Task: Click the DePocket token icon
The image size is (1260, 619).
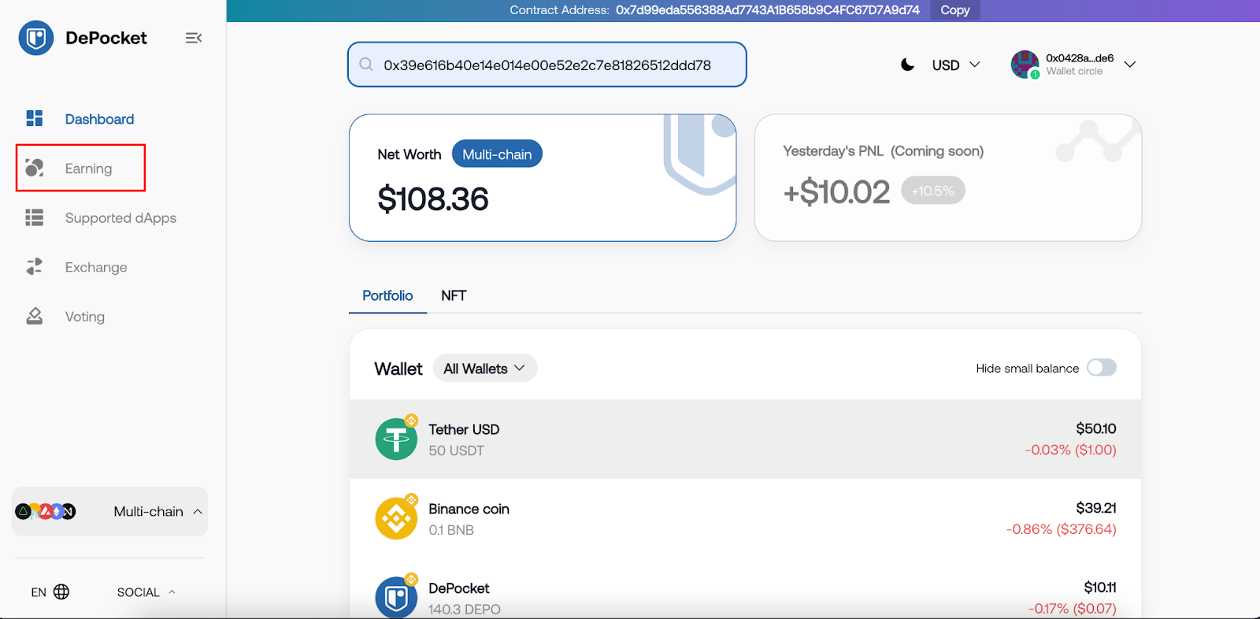Action: (396, 596)
